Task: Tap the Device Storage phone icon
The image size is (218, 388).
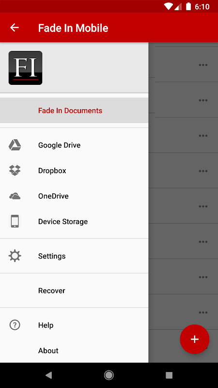Action: tap(15, 221)
